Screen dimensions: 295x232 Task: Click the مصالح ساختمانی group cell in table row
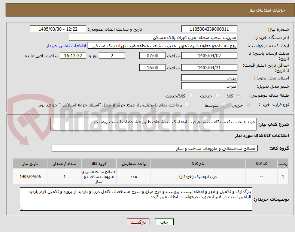point(99,177)
